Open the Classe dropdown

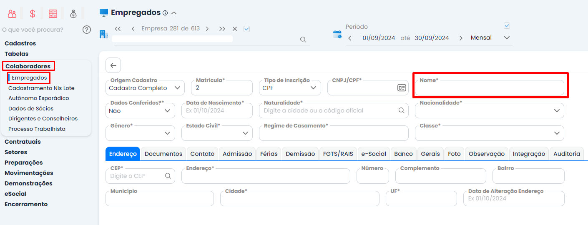click(490, 133)
